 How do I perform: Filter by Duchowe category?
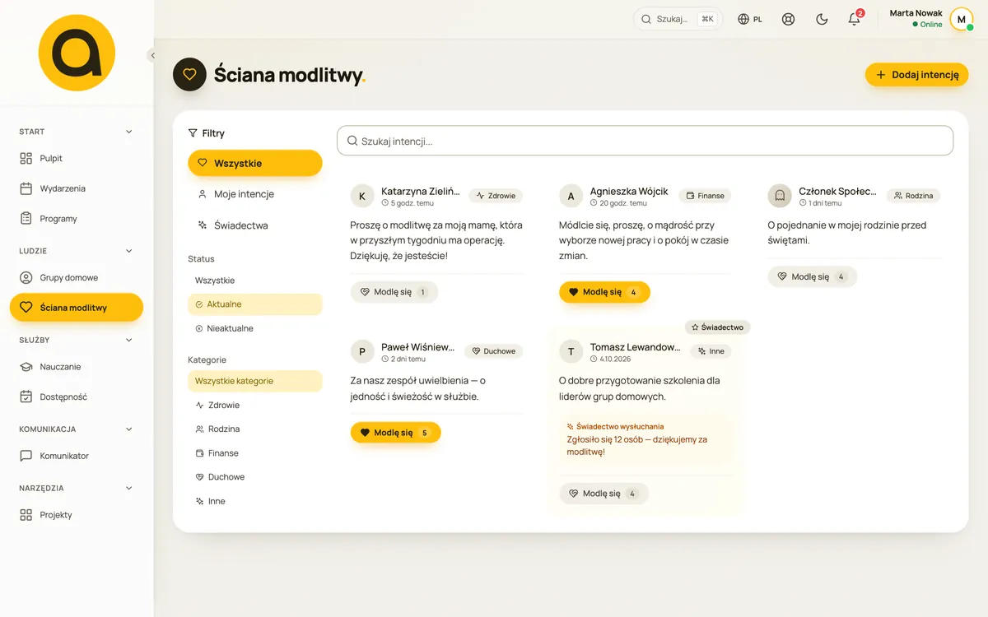point(255,477)
